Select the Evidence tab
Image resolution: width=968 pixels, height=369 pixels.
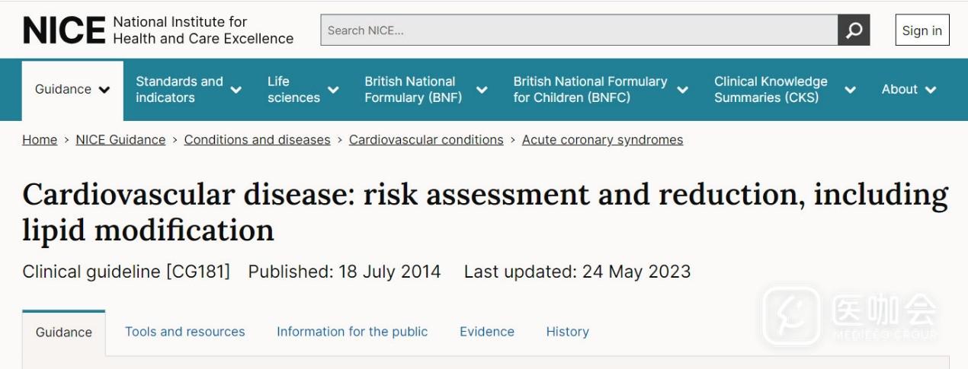[487, 332]
